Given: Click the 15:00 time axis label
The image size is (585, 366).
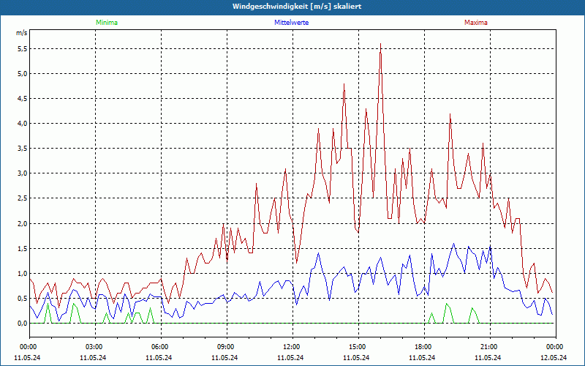Looking at the screenshot, I should coord(358,347).
